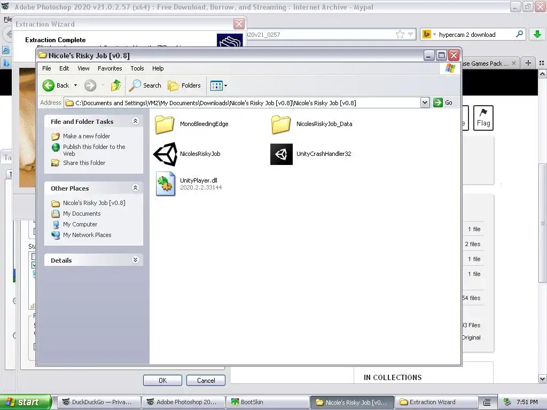Open the File menu in Explorer
Image resolution: width=547 pixels, height=410 pixels.
tap(46, 68)
